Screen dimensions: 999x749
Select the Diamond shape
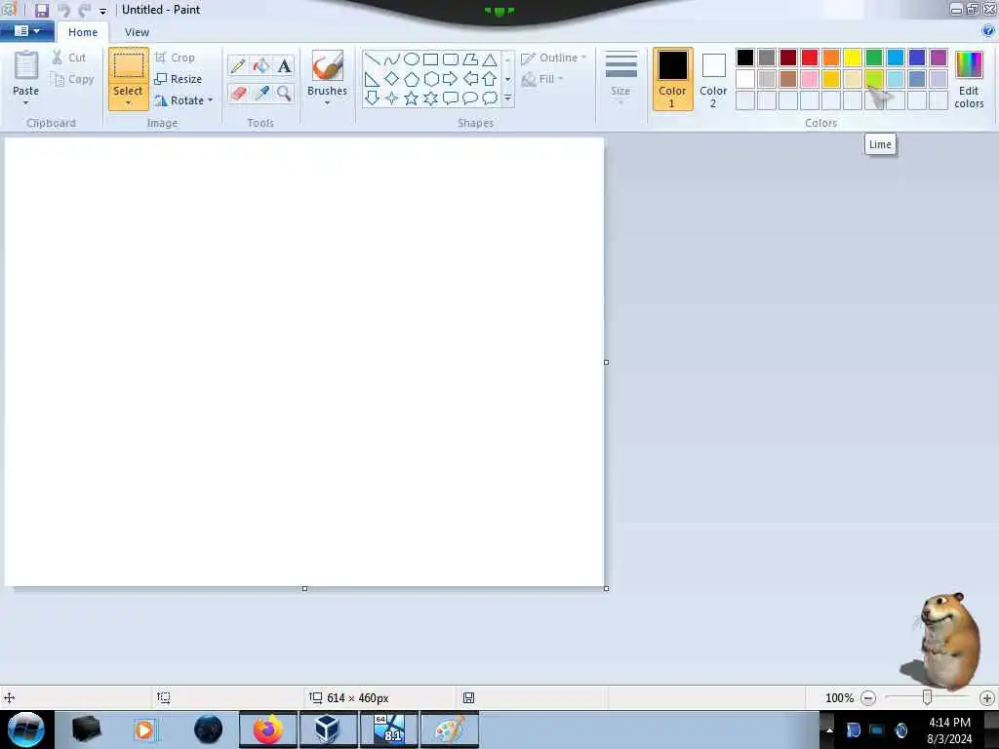392,79
